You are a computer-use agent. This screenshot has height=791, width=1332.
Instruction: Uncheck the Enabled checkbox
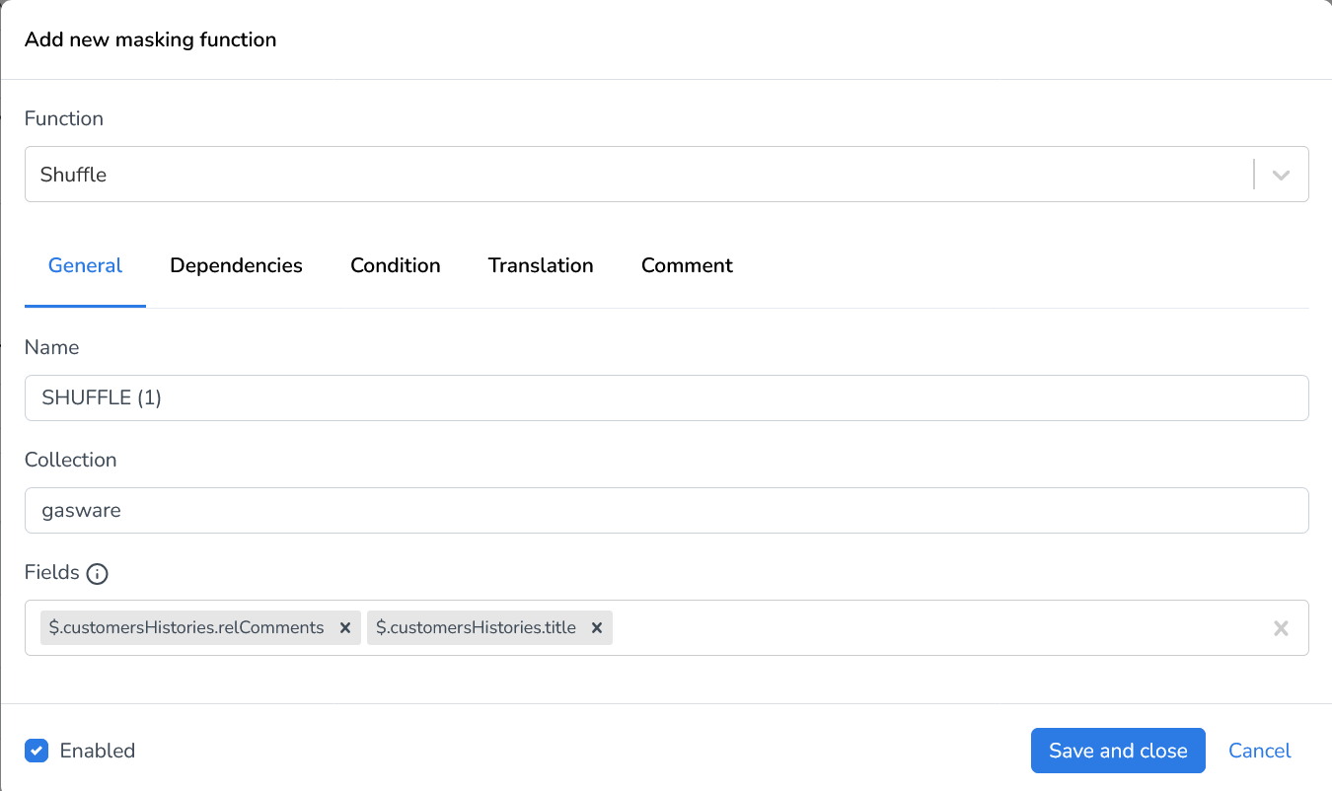(37, 751)
